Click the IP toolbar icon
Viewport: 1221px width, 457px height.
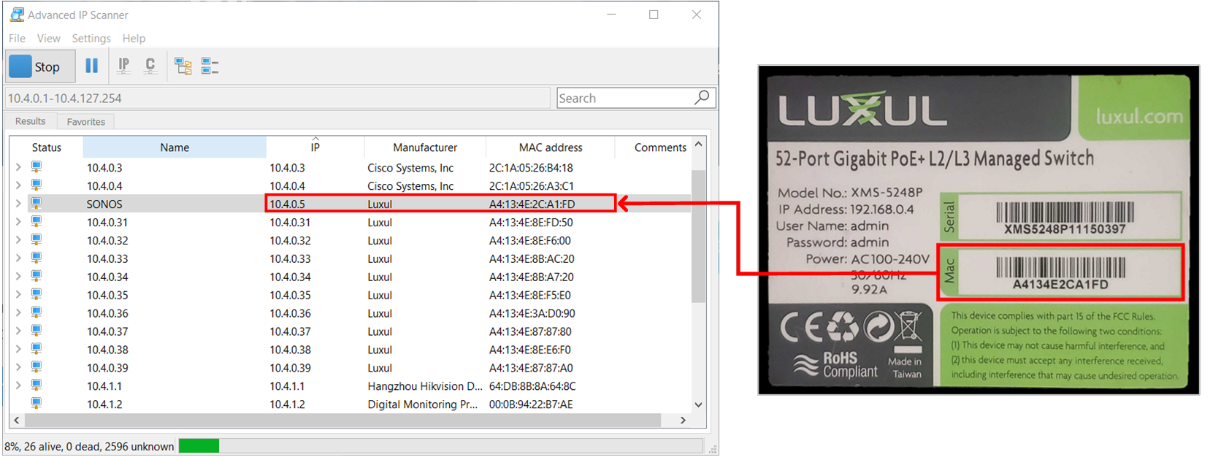124,66
